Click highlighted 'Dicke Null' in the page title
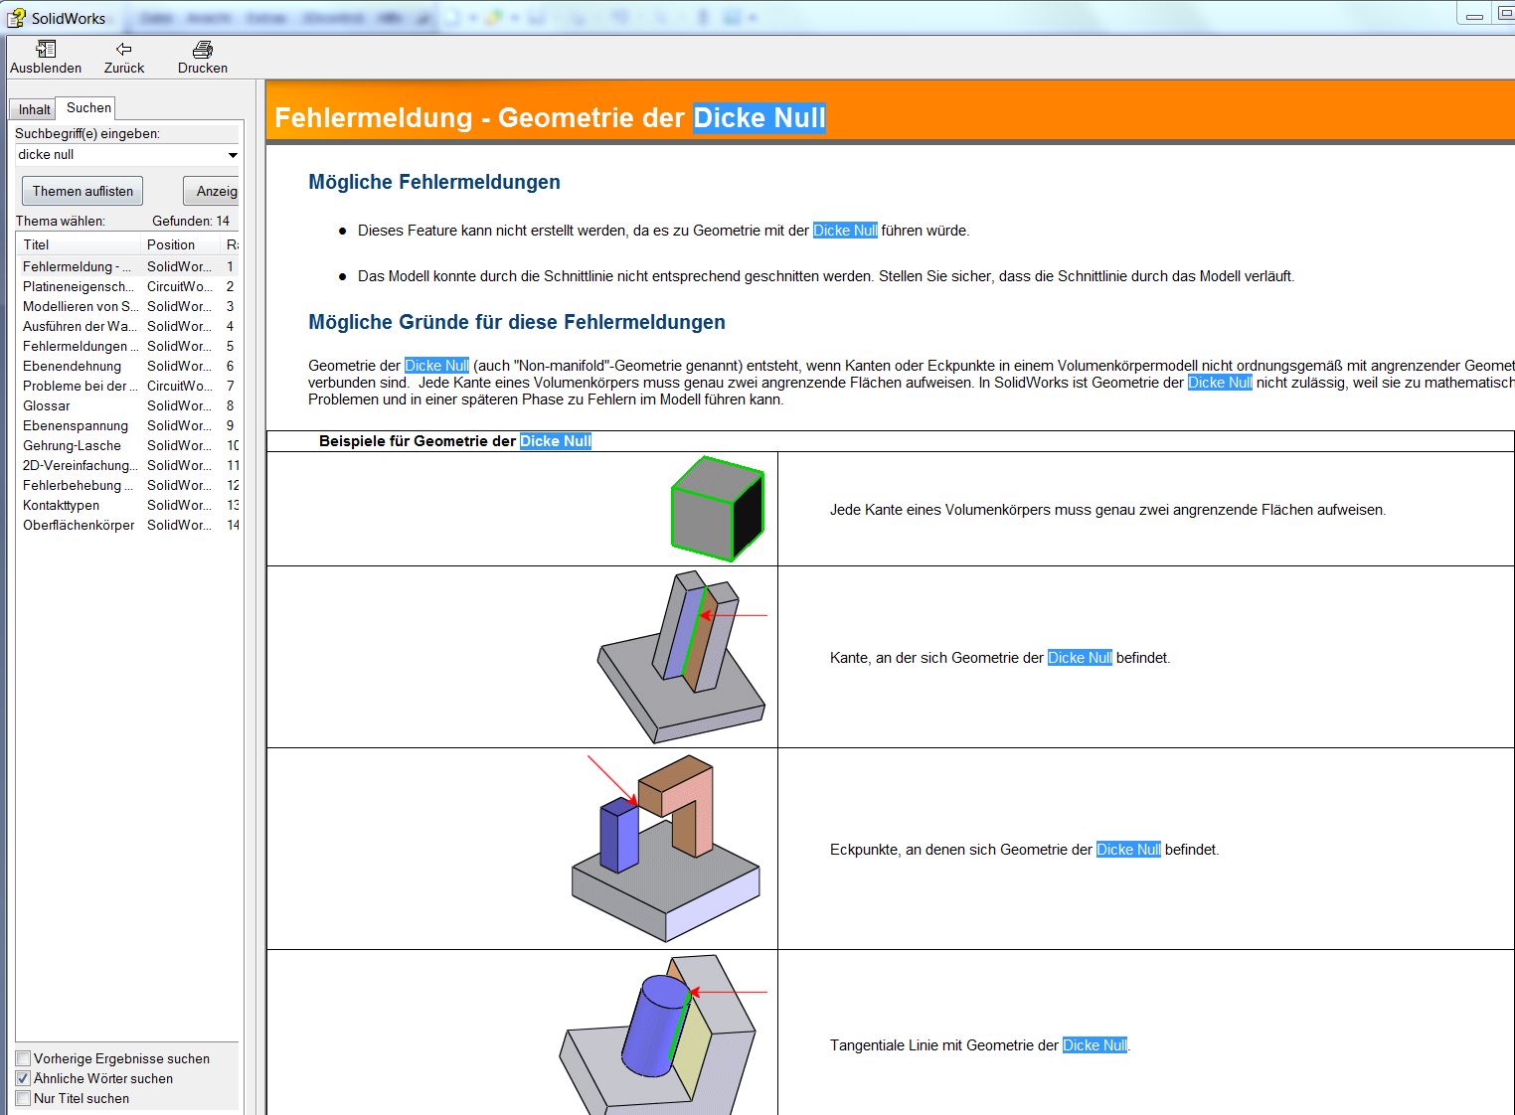 pyautogui.click(x=759, y=118)
